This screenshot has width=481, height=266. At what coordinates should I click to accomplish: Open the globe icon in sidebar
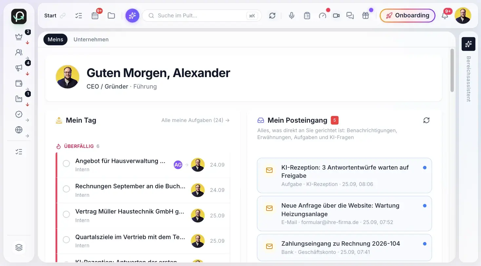19,130
